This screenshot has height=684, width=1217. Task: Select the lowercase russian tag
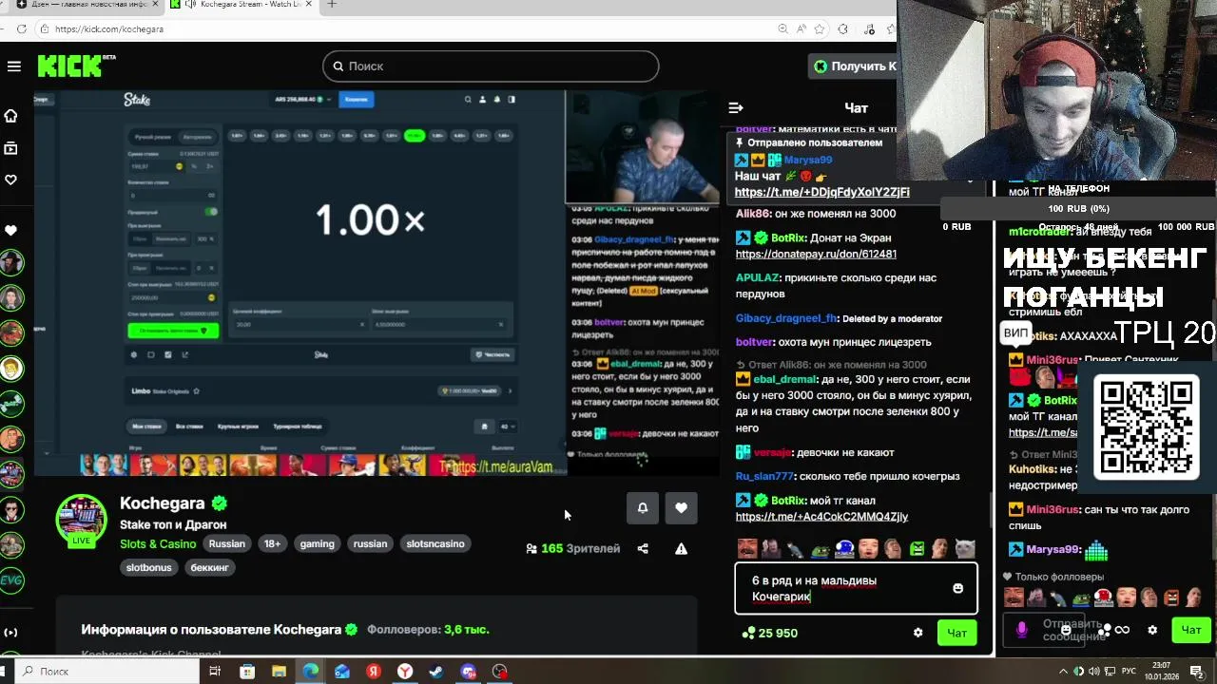(x=371, y=544)
